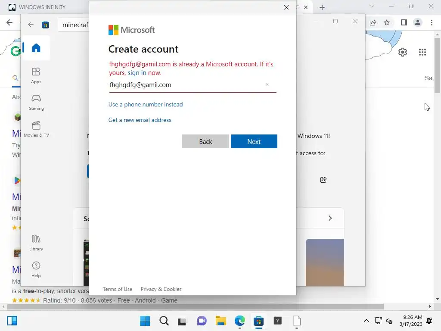The image size is (441, 331).
Task: Open Chat app on taskbar
Action: (x=202, y=321)
